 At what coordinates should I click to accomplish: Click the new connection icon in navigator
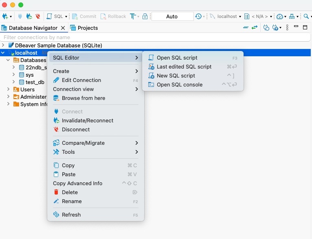pyautogui.click(x=266, y=27)
